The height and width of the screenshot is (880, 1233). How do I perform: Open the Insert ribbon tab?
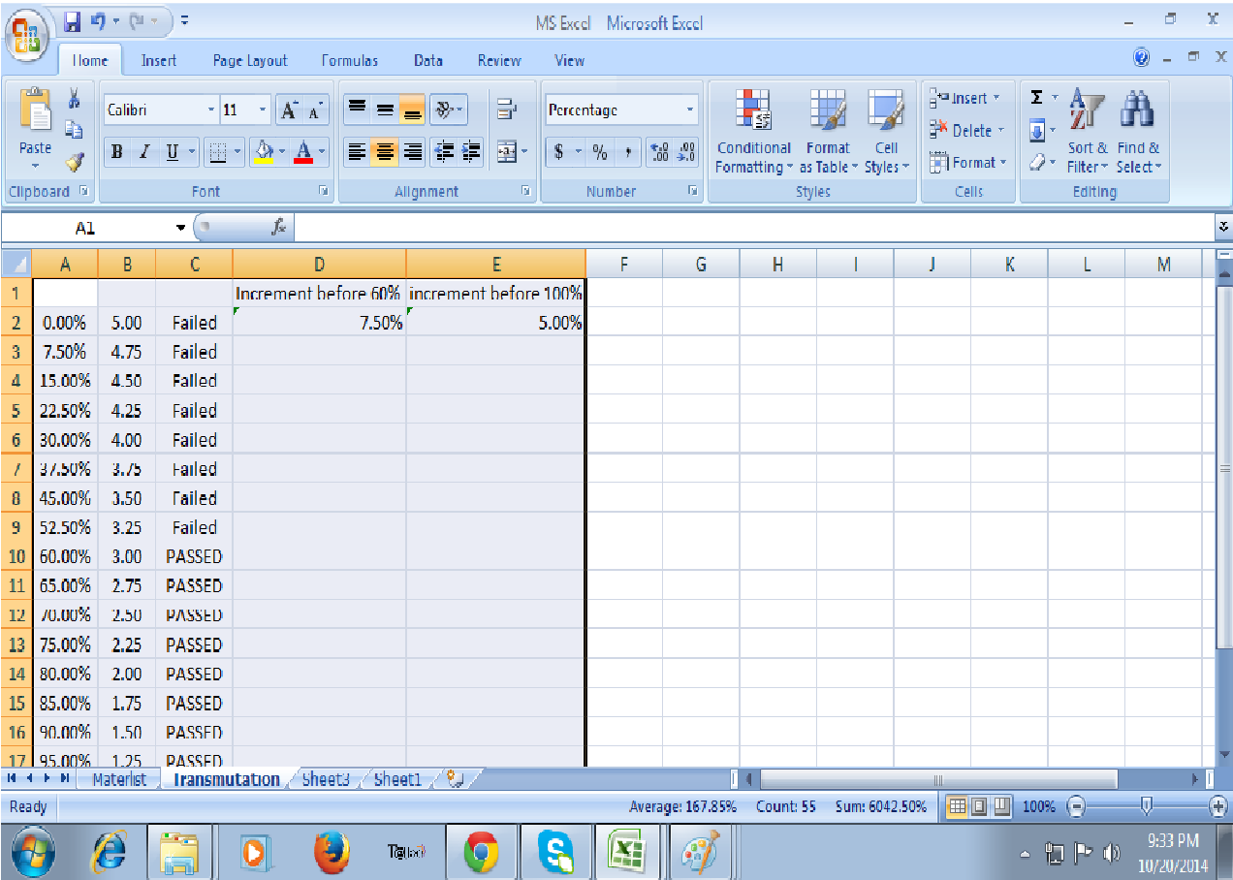[159, 60]
